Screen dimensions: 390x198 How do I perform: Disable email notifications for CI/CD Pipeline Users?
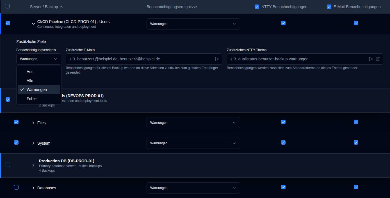pos(356,23)
